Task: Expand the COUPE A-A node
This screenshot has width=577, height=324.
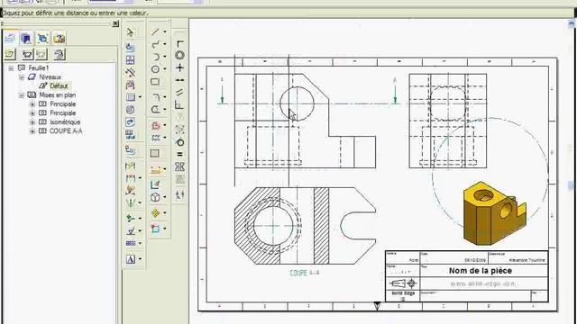Action: coord(32,131)
